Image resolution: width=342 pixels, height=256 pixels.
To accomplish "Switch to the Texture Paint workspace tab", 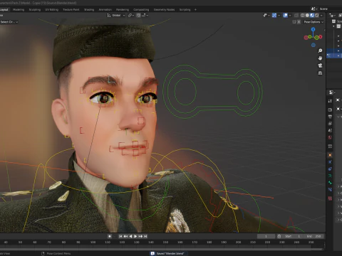I will click(71, 9).
